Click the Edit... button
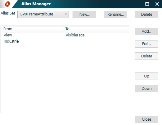The width and height of the screenshot is (162, 125). point(146,44)
